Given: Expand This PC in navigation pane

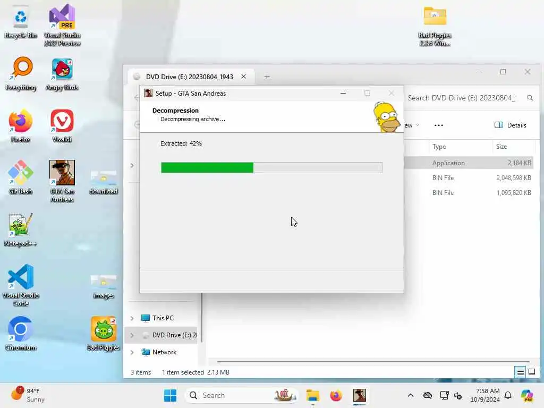Looking at the screenshot, I should pyautogui.click(x=132, y=318).
